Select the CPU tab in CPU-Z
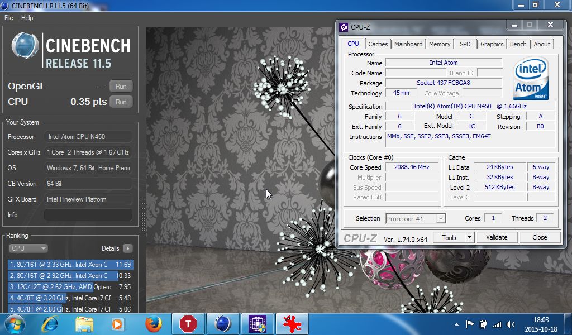Screen dimensions: 572x335 [353, 44]
